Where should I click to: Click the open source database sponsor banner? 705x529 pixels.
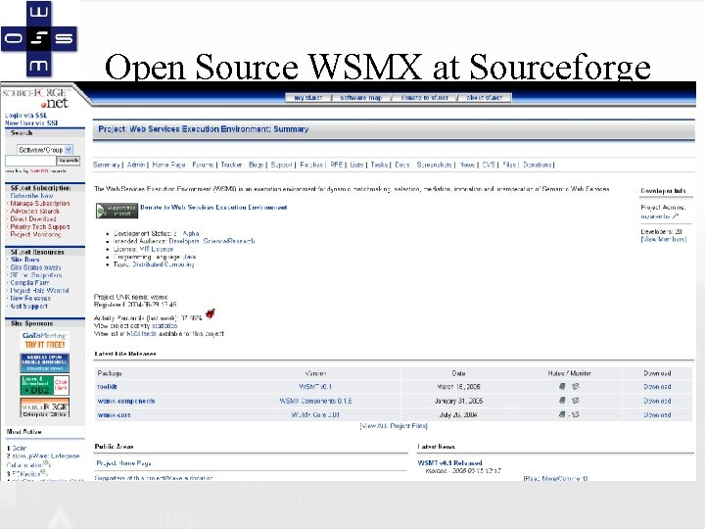point(44,362)
